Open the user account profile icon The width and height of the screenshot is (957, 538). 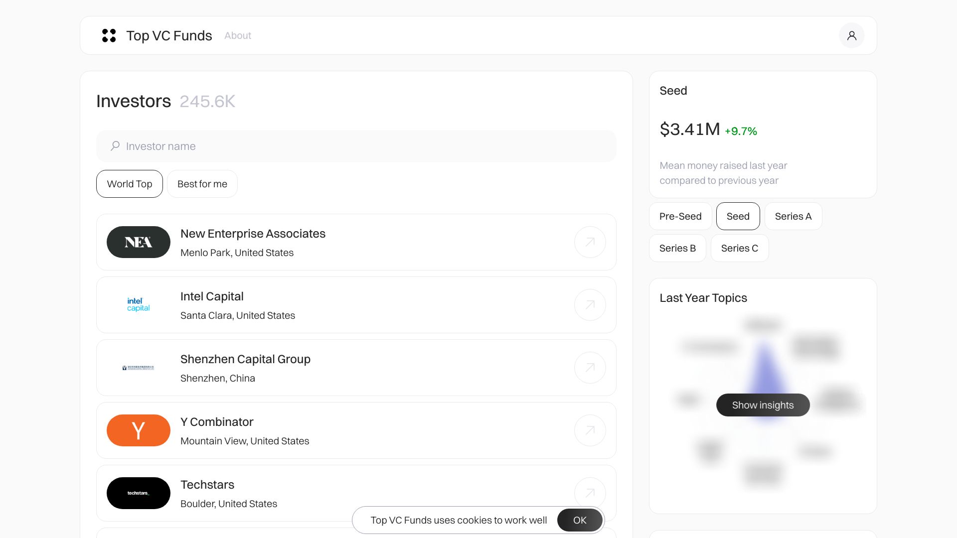click(x=852, y=35)
